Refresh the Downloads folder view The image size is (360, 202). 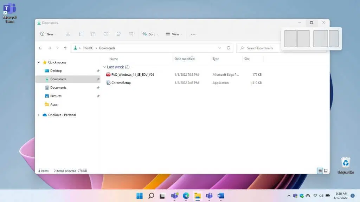229,48
